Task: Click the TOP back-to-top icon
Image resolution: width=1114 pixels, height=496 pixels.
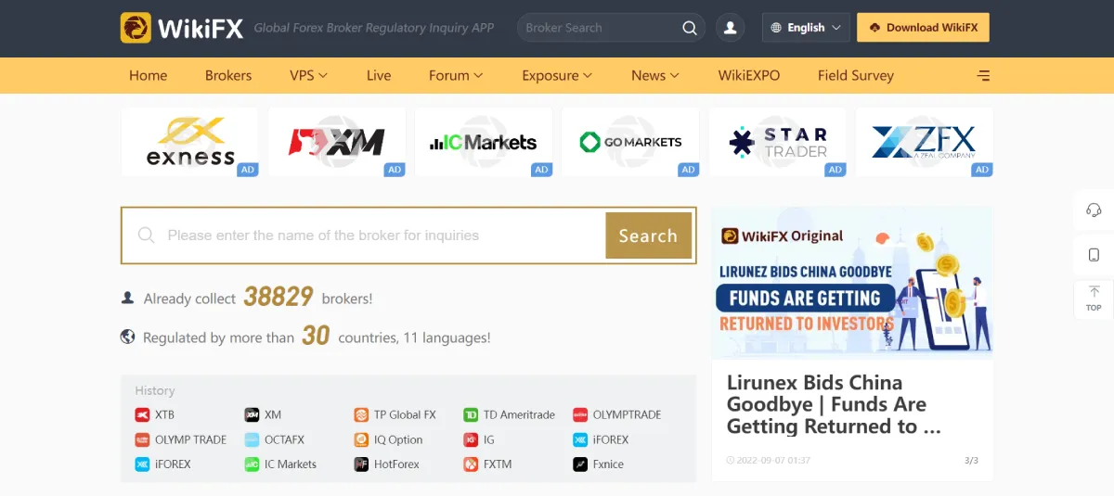Action: coord(1094,298)
